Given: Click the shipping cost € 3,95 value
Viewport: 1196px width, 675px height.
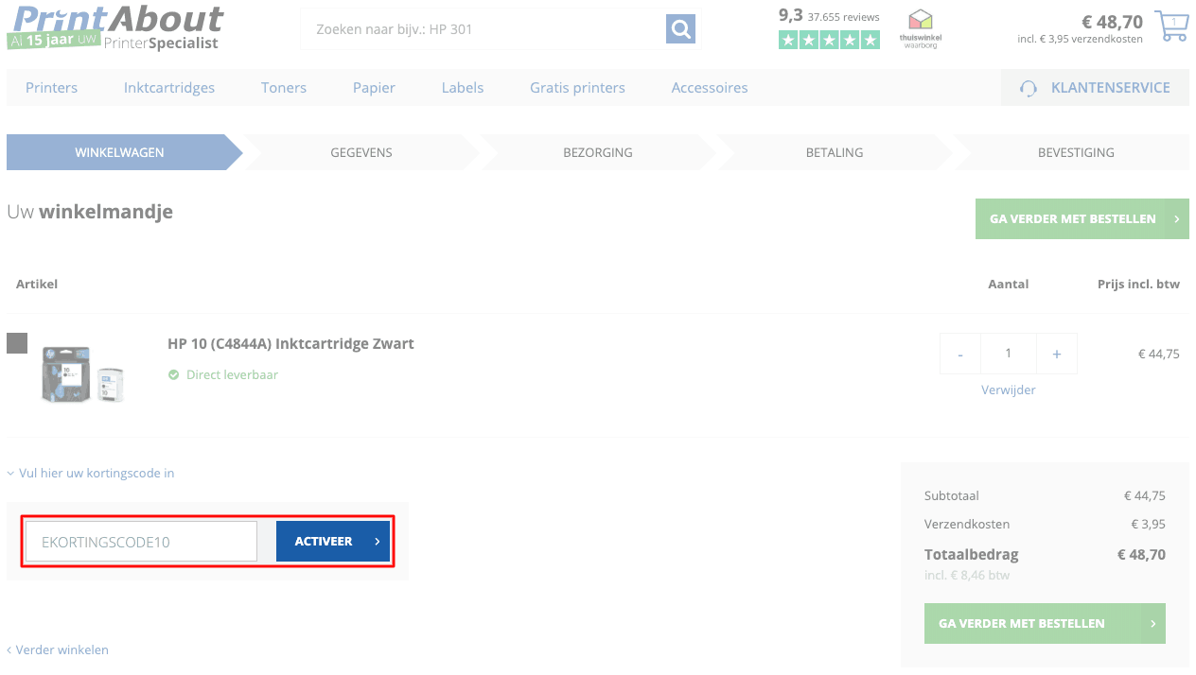Looking at the screenshot, I should coord(1148,524).
